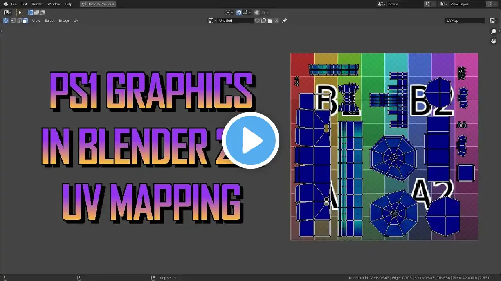
Task: Open the File menu
Action: coord(14,4)
